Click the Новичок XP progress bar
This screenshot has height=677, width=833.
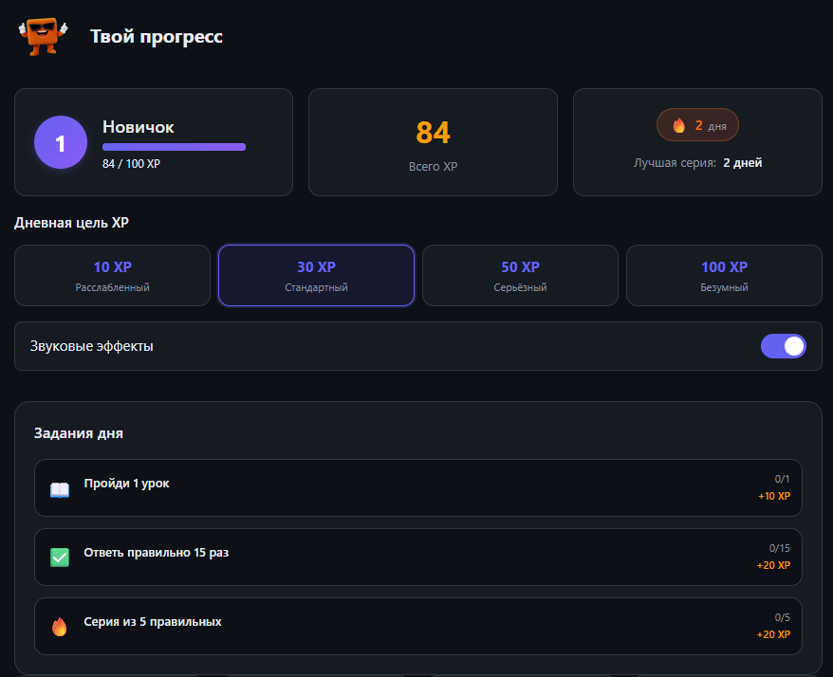174,147
